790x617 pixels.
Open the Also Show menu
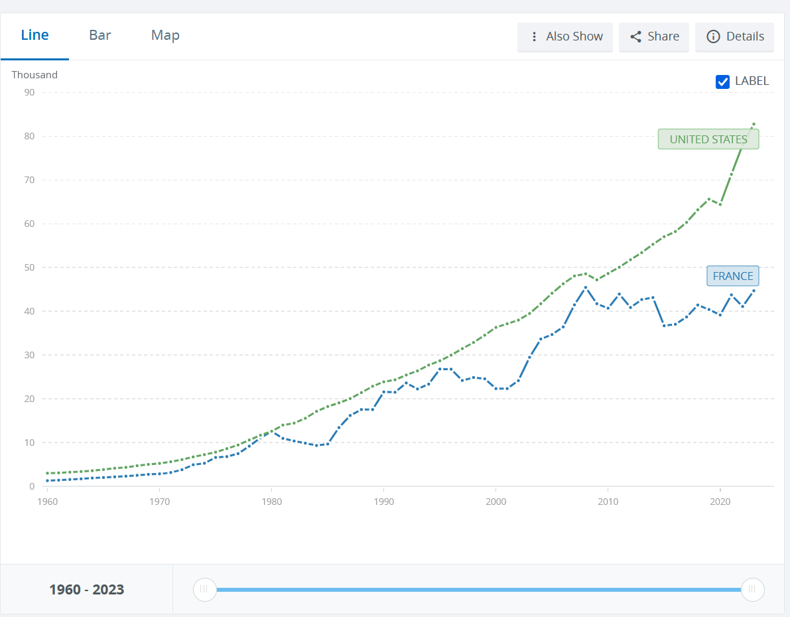pyautogui.click(x=564, y=36)
